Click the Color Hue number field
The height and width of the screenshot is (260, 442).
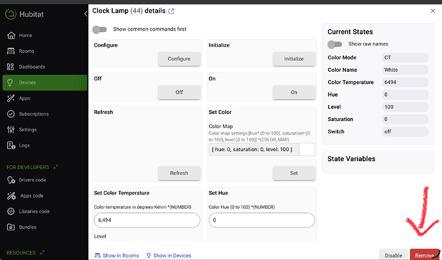click(261, 220)
